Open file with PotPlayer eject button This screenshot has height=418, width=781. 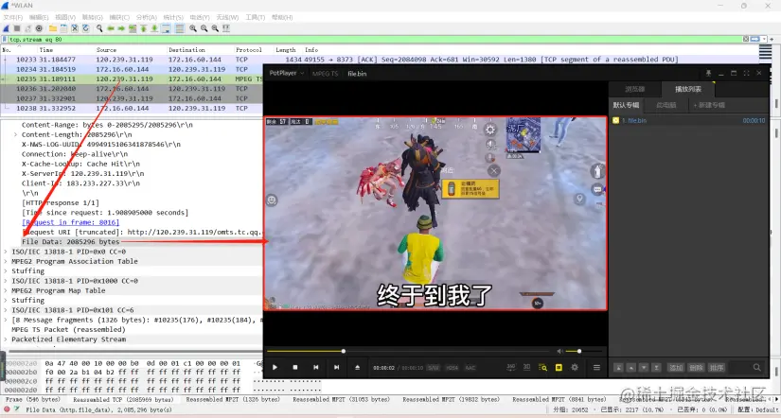357,367
